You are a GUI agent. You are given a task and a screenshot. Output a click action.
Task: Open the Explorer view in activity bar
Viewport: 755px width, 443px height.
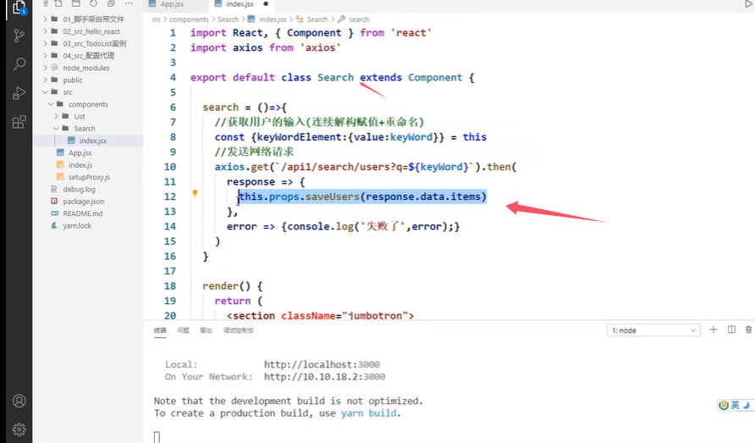point(19,8)
